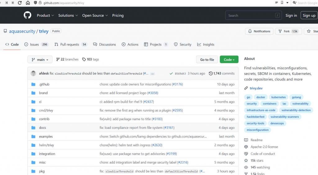318x175 pixels.
Task: Open the bookmark dropdown arrow in browser bar
Action: [x=287, y=3]
